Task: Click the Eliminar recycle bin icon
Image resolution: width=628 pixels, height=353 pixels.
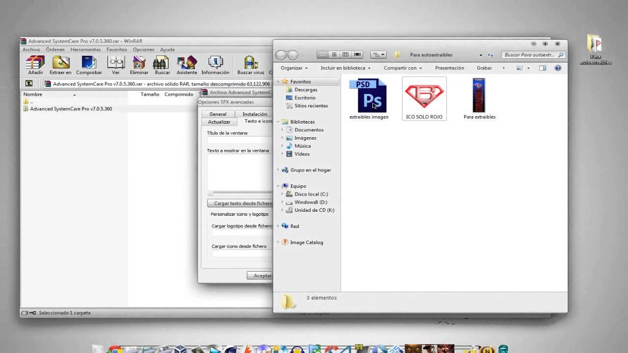Action: (x=139, y=65)
